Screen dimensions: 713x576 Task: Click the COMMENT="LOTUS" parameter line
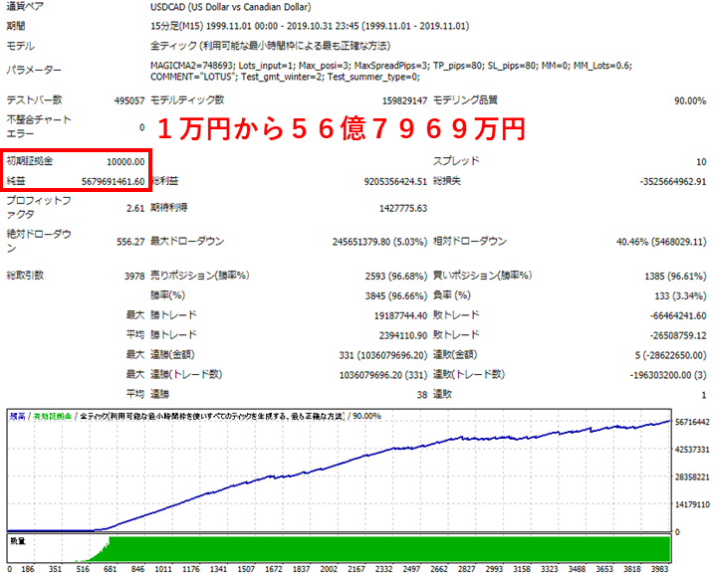pos(285,77)
